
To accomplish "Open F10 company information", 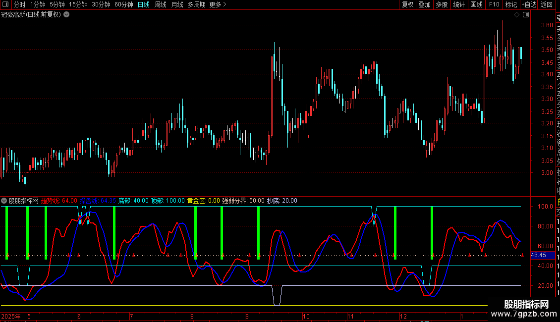I will pos(494,4).
